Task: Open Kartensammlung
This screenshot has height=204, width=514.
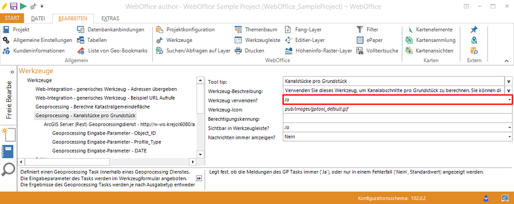Action: pyautogui.click(x=430, y=40)
